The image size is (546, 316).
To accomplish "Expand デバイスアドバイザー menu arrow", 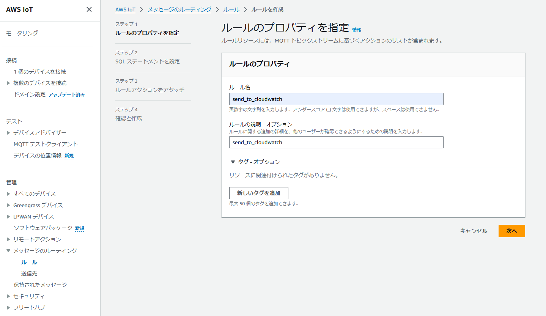I will (8, 133).
